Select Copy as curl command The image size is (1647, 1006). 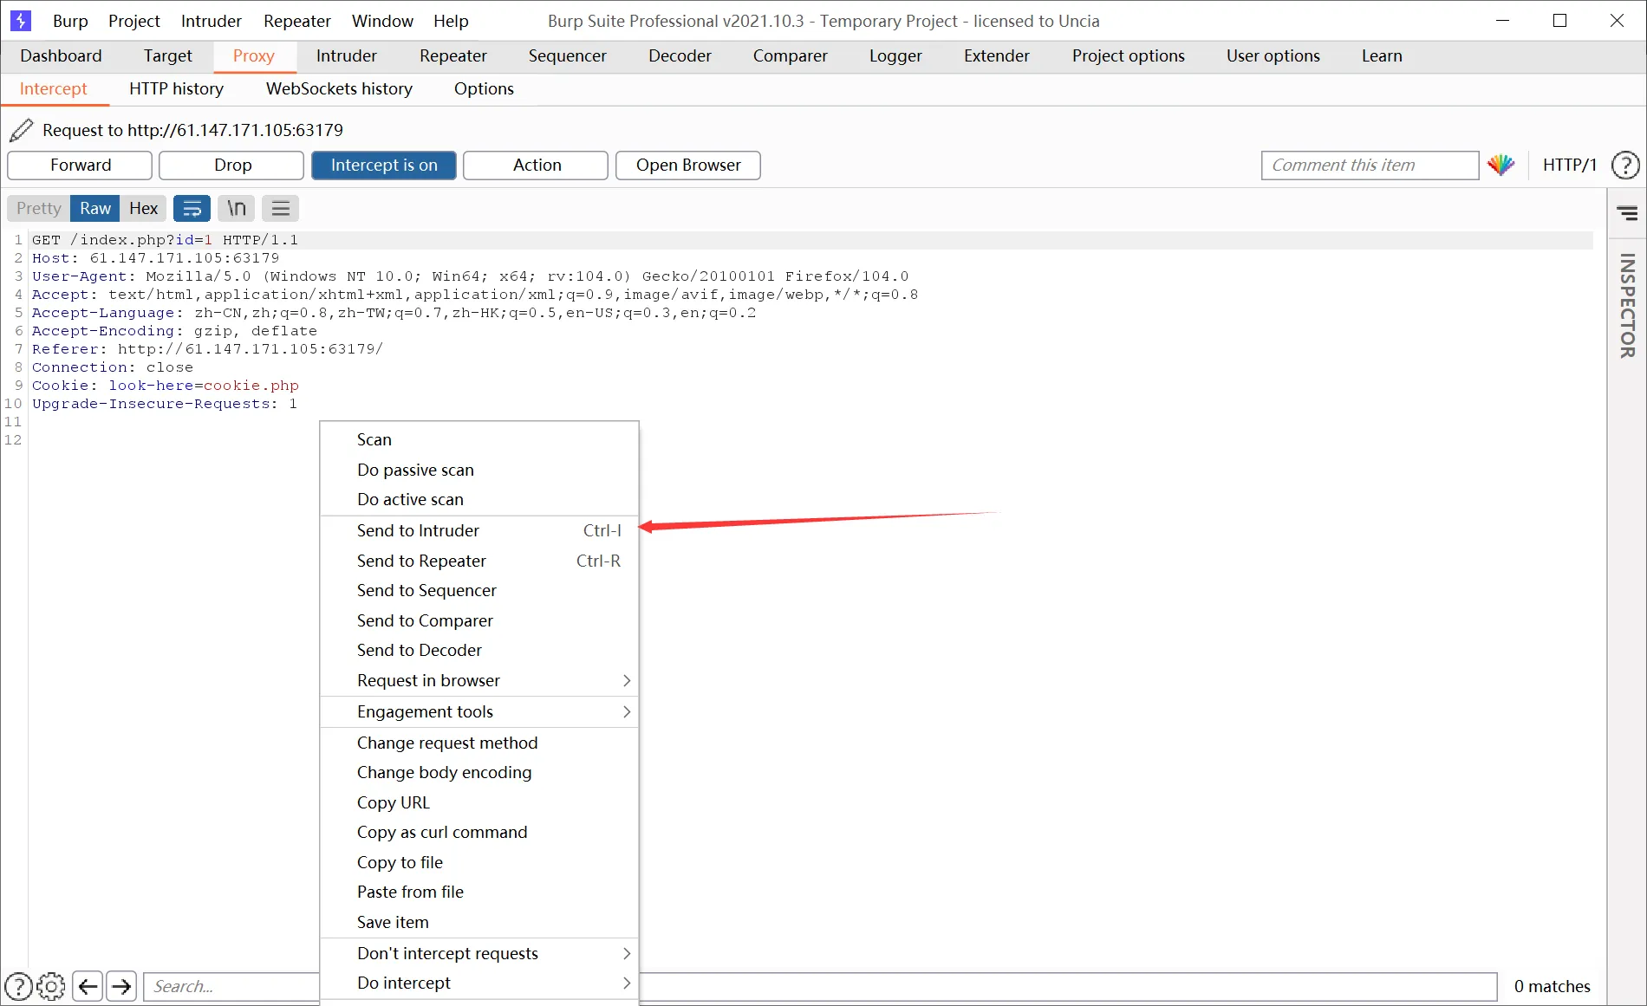click(479, 832)
